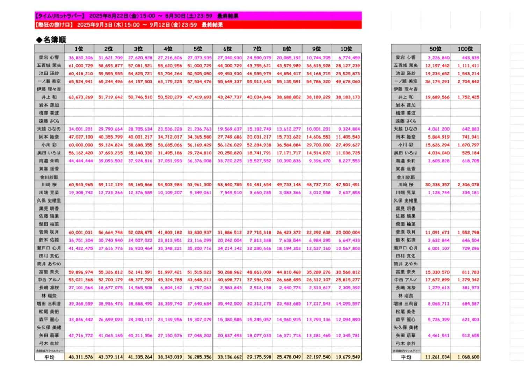The height and width of the screenshot is (367, 524).
Task: Select the 100位 column header
Action: 465,49
